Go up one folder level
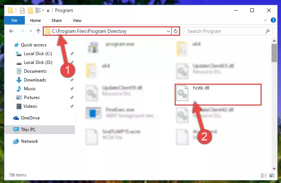281x183 pixels. pos(38,31)
